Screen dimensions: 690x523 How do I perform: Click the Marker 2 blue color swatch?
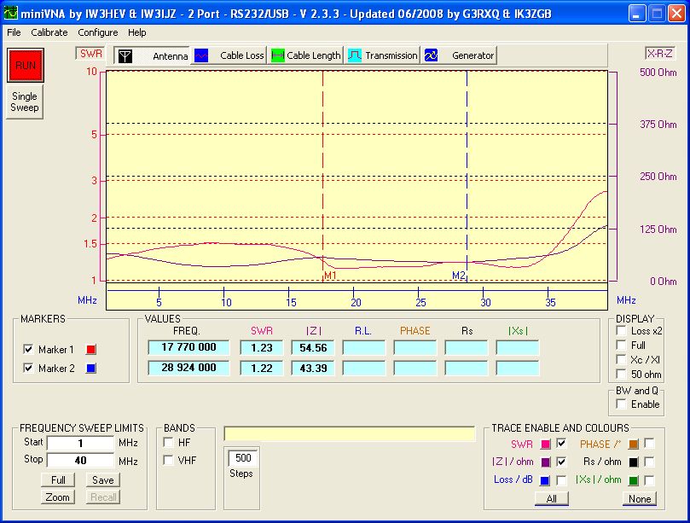[90, 369]
